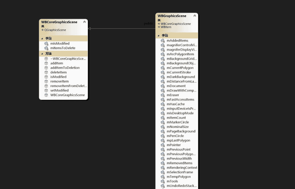Collapse the WBCoreGraphicsScene class box
The width and height of the screenshot is (295, 189).
pyautogui.click(x=84, y=22)
